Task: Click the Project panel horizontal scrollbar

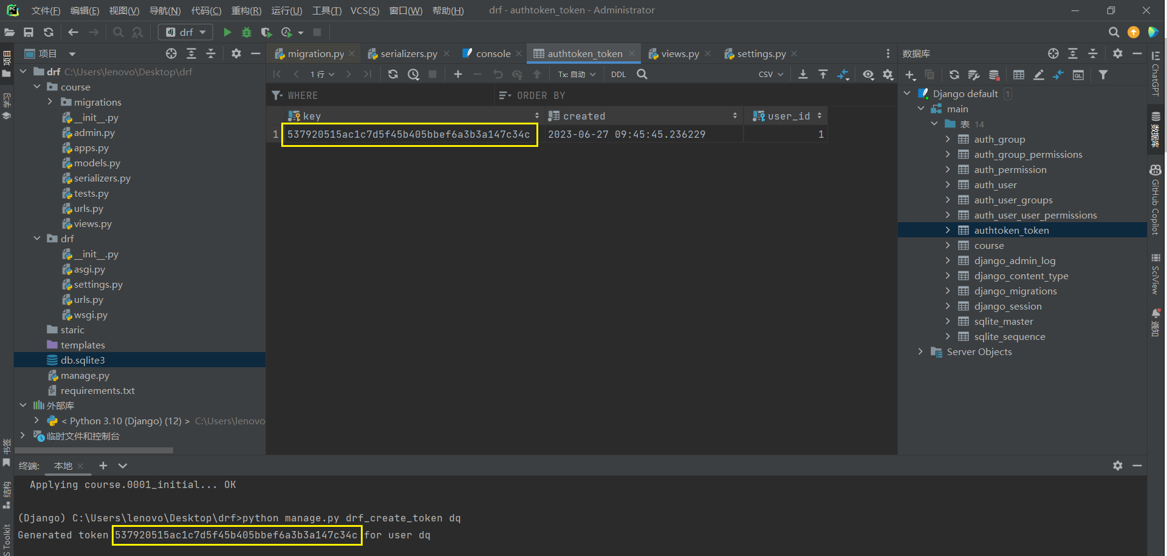Action: [94, 450]
